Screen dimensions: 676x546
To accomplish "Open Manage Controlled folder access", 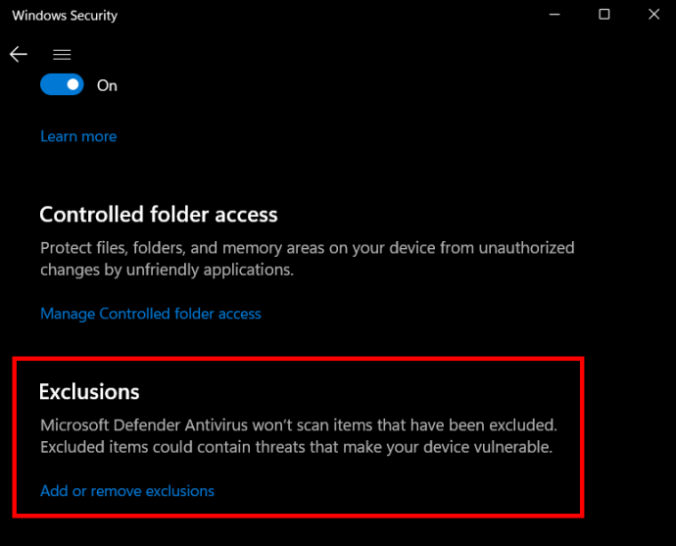I will [x=151, y=314].
